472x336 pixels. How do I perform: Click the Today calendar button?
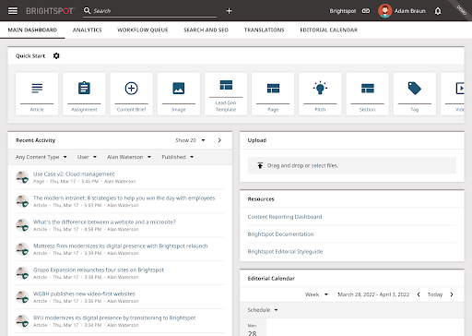(435, 294)
